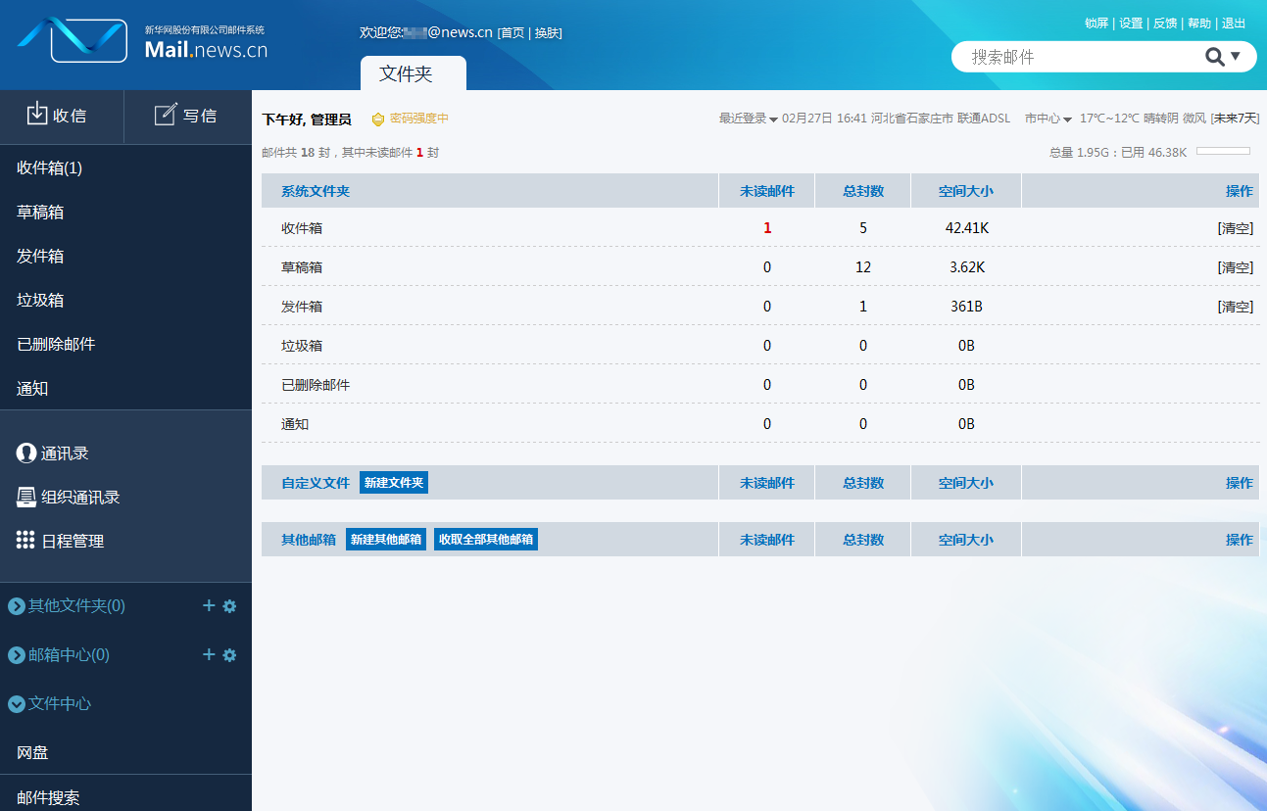This screenshot has width=1267, height=811.
Task: Click the 新建其他邮箱 button
Action: (386, 540)
